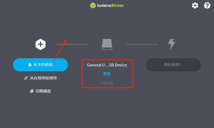The height and width of the screenshot is (128, 214).
Task: Click the link icon beside 从在线地址烧录
Action: pos(26,78)
